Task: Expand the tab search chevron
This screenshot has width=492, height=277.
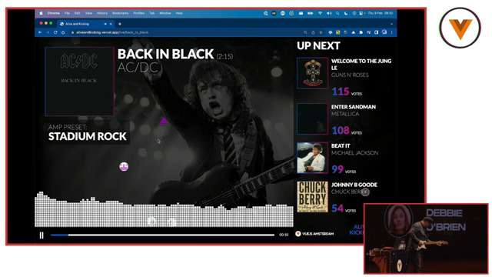Action: pyautogui.click(x=391, y=24)
